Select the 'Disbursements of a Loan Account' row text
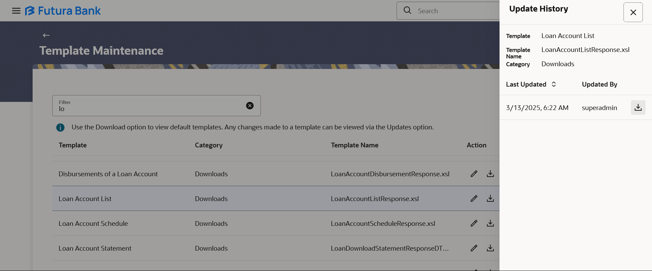Image resolution: width=652 pixels, height=271 pixels. point(108,174)
